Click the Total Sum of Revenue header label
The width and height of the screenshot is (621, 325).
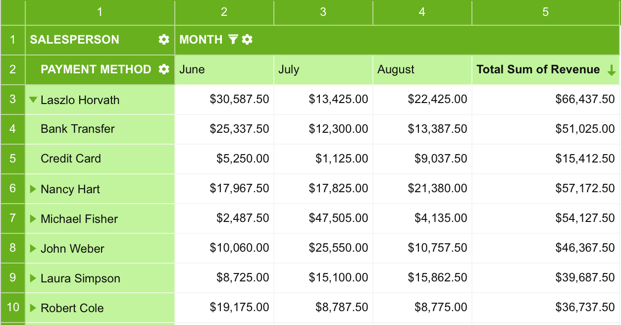(538, 69)
